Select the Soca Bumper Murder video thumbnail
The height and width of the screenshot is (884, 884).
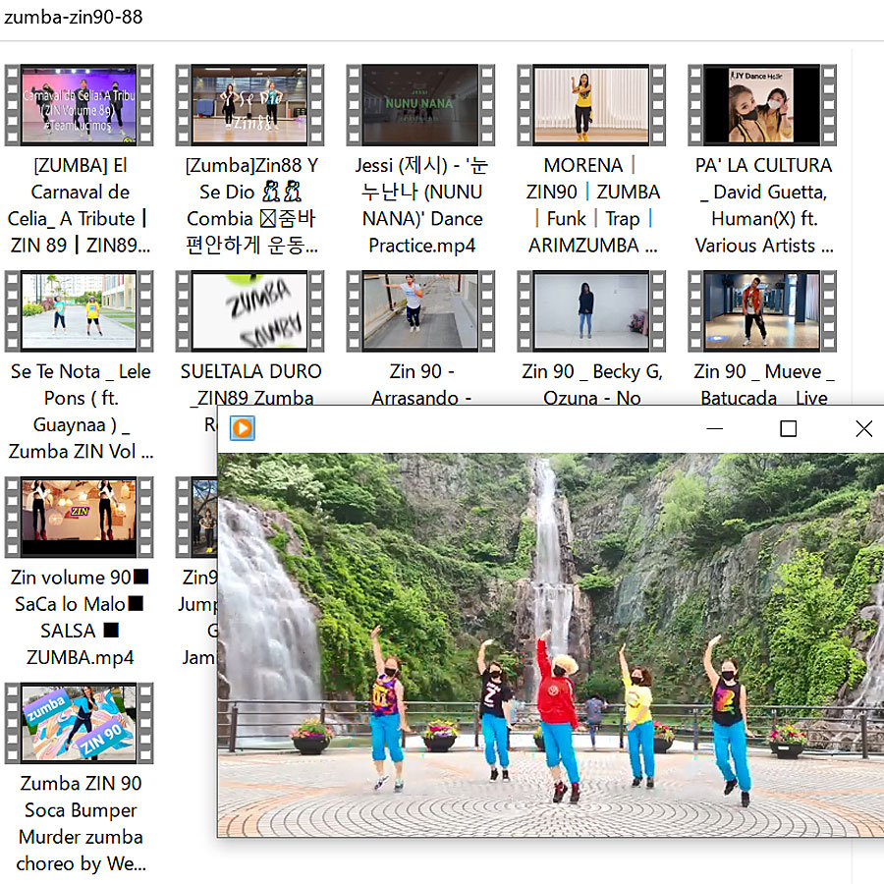click(x=79, y=723)
